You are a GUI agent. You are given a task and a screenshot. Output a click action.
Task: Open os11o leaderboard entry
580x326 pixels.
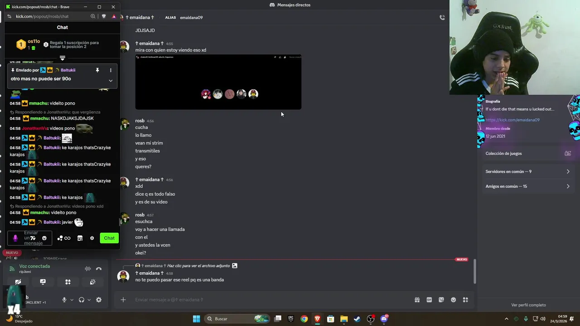click(28, 44)
